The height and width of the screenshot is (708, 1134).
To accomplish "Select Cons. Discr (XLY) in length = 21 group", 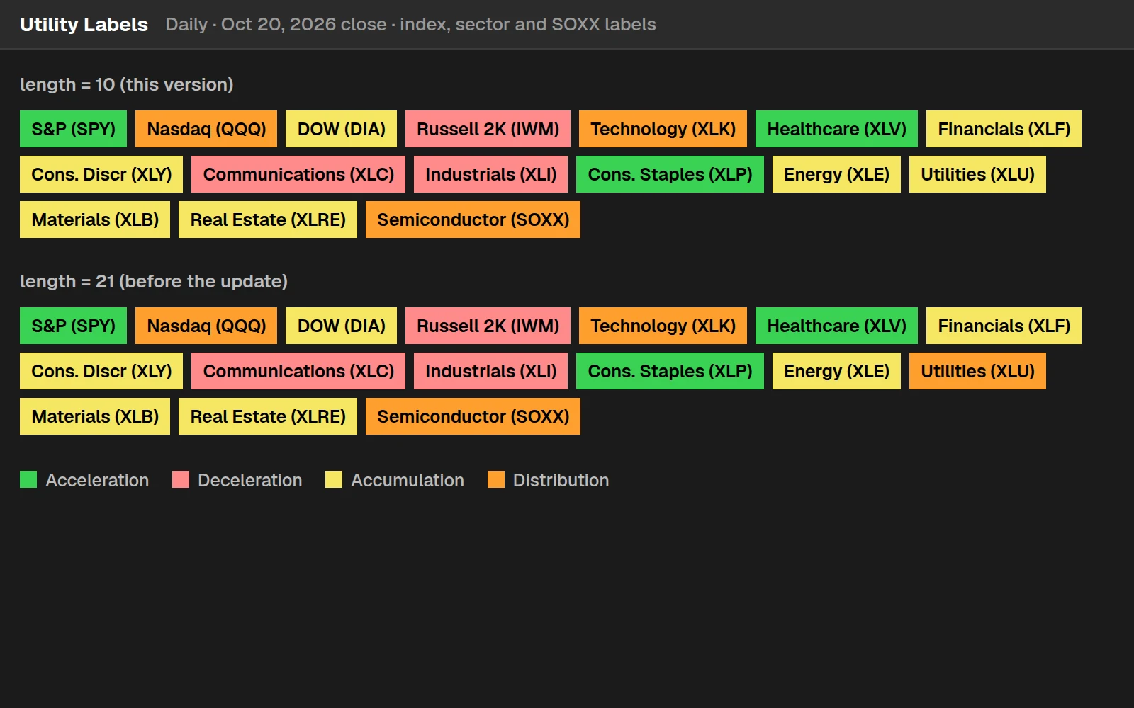I will (101, 371).
